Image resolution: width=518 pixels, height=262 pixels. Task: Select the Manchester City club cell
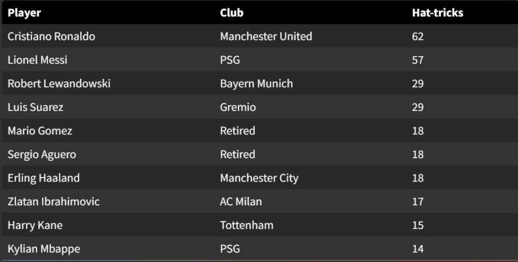pos(259,178)
